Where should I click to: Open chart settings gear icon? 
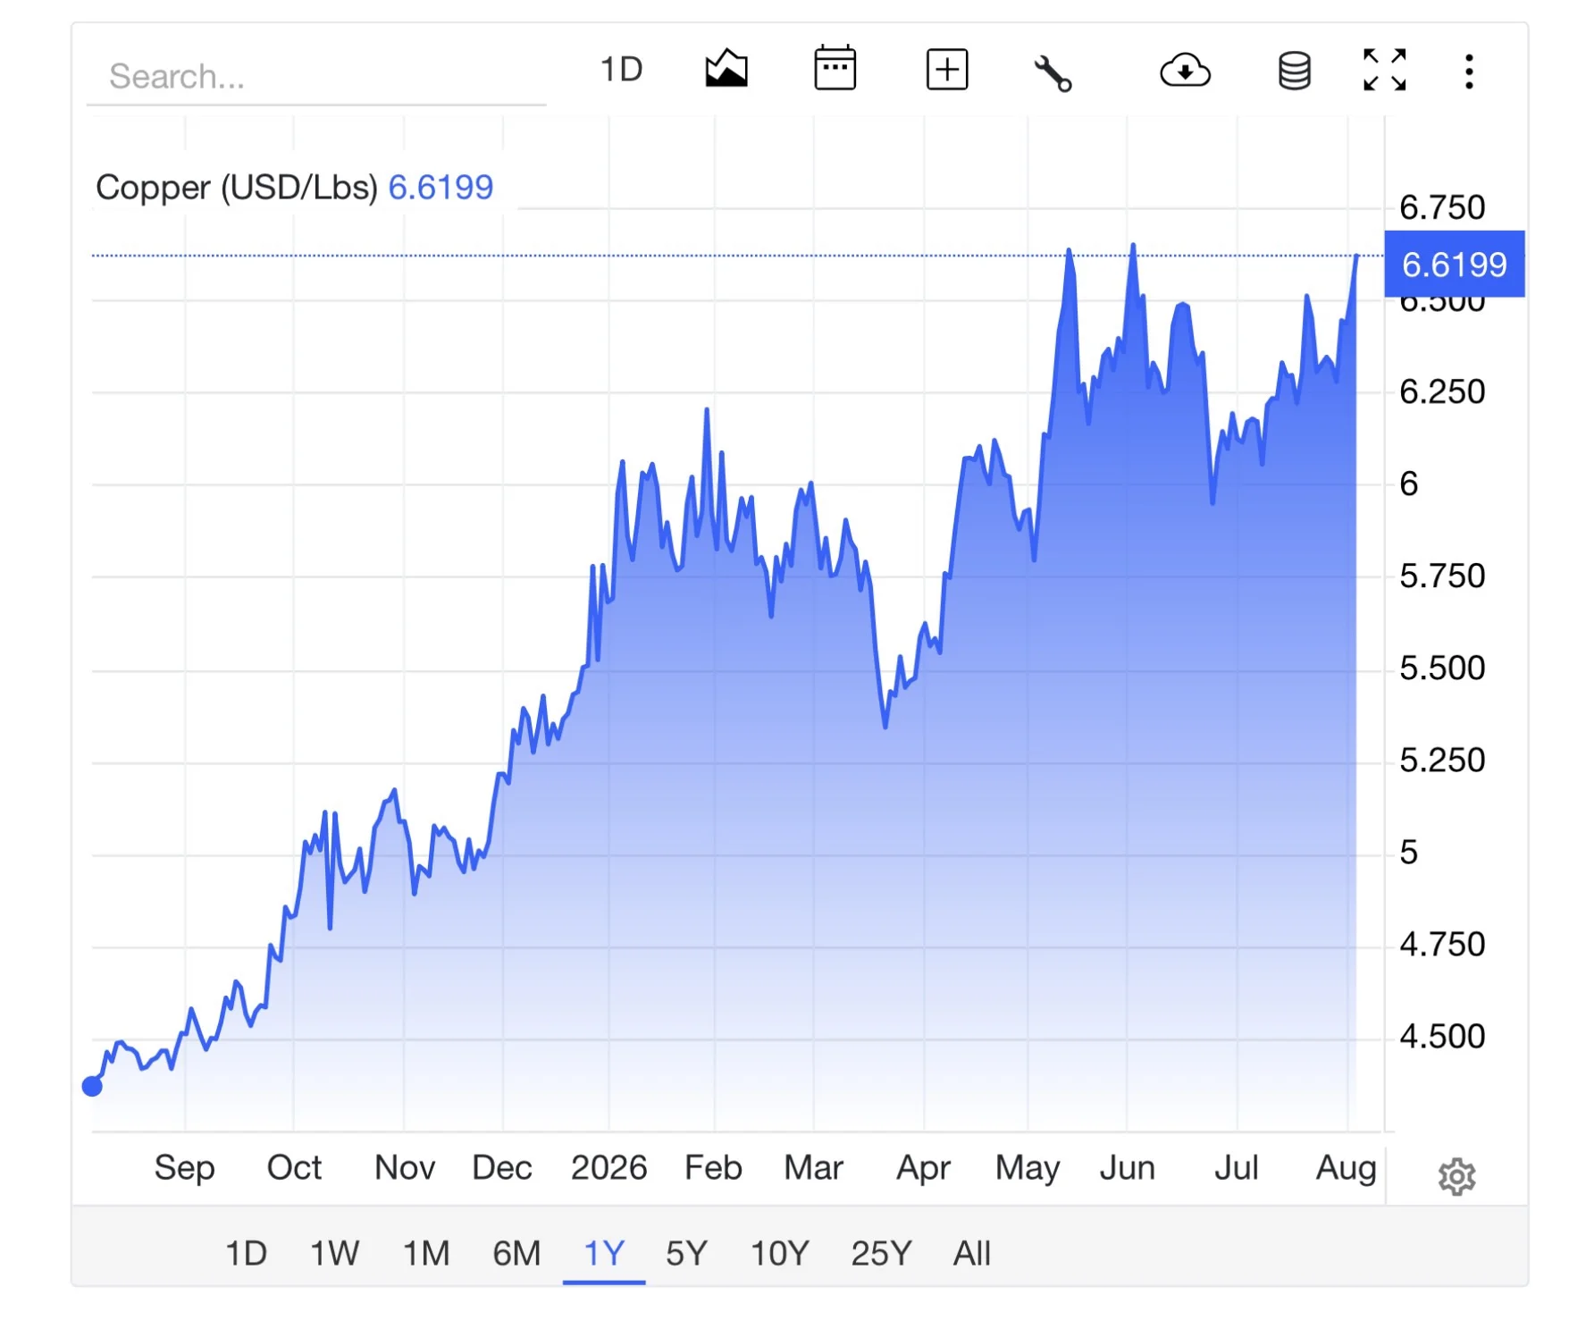1456,1176
